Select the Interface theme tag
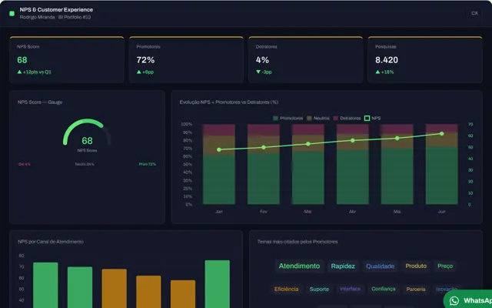Image resolution: width=492 pixels, height=308 pixels. [x=351, y=289]
